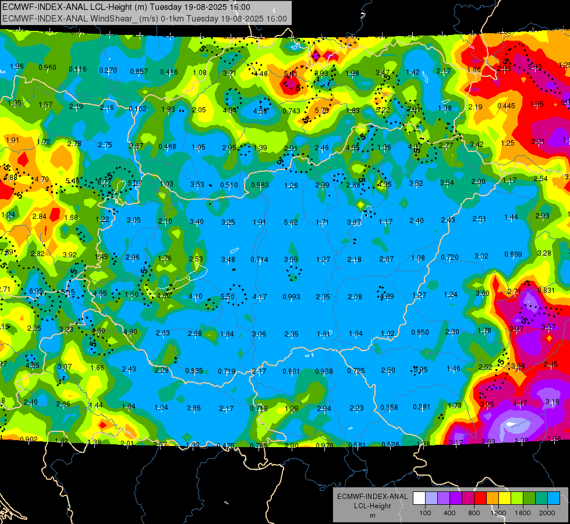Click the wind shear value 5.50
Screen dimensions: 570x524
(x=228, y=297)
